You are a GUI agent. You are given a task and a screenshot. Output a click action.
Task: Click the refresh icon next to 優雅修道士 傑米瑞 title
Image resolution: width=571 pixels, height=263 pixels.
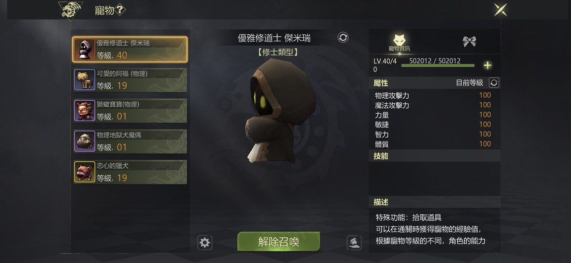coord(343,38)
